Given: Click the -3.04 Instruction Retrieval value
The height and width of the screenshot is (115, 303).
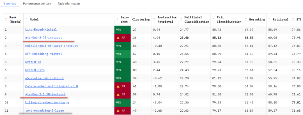Looking at the screenshot, I should click(157, 102).
